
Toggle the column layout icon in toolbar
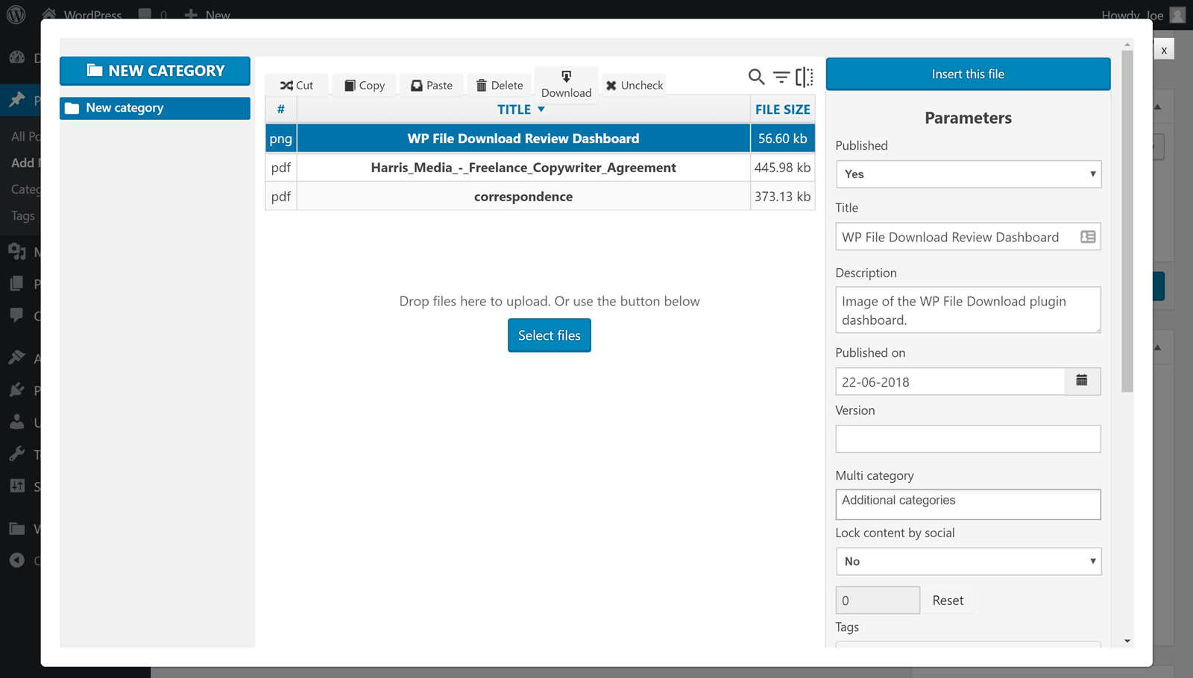pos(805,77)
